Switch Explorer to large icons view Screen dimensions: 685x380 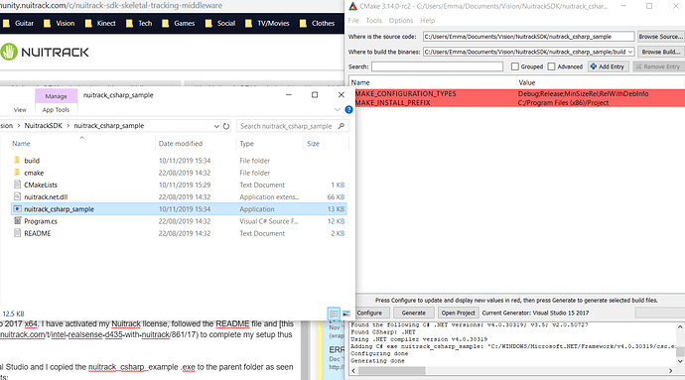pyautogui.click(x=346, y=314)
